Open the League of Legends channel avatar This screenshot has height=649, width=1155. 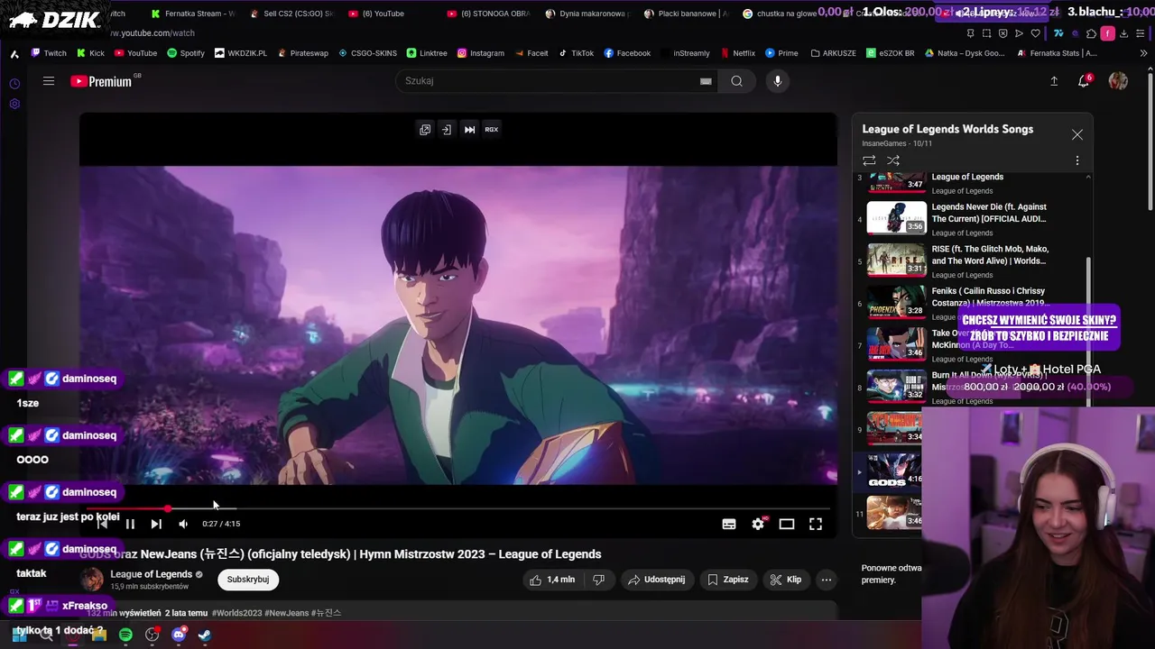92,580
